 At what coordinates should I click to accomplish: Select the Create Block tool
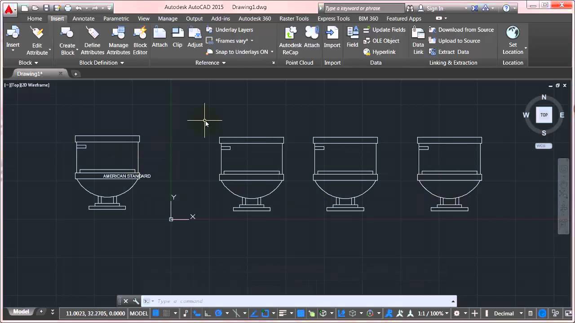coord(67,40)
